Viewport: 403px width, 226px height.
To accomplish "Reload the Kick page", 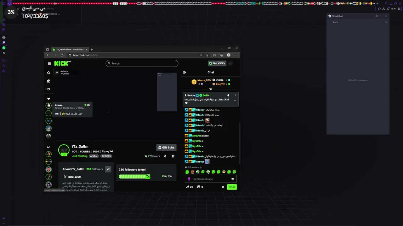I will (62, 55).
